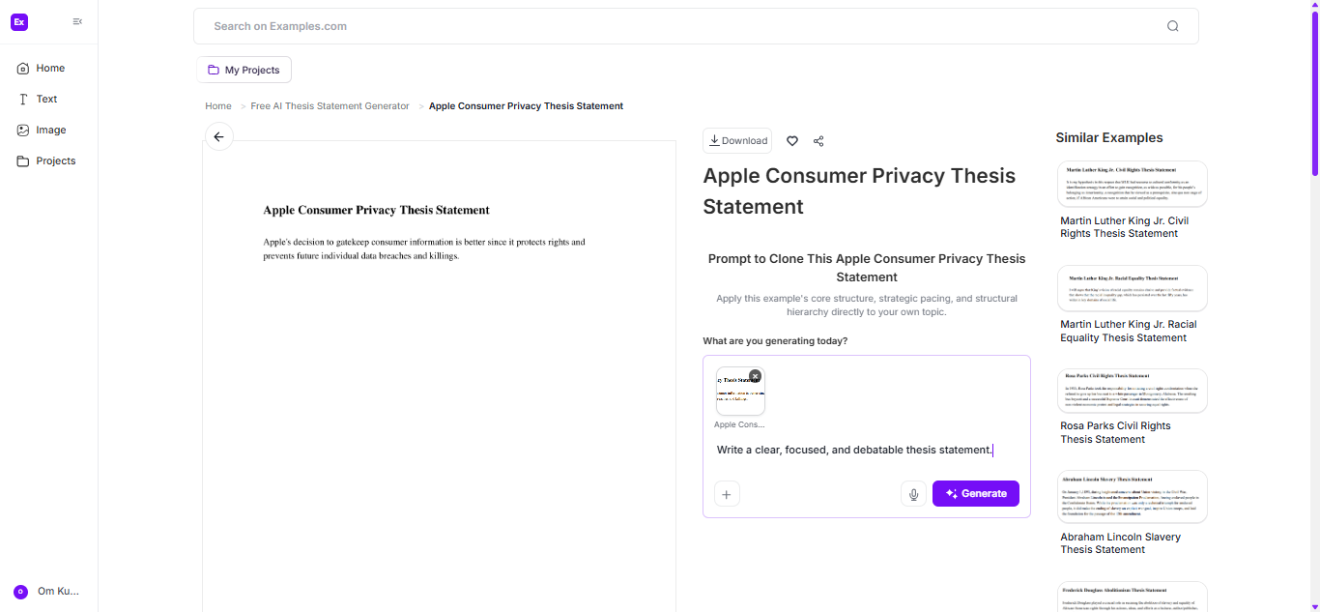Click the Generate button

tap(976, 494)
